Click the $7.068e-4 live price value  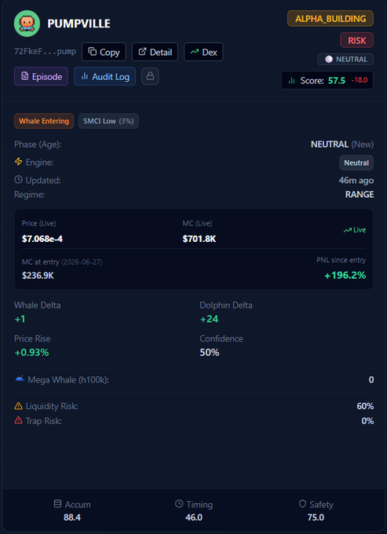pyautogui.click(x=42, y=239)
